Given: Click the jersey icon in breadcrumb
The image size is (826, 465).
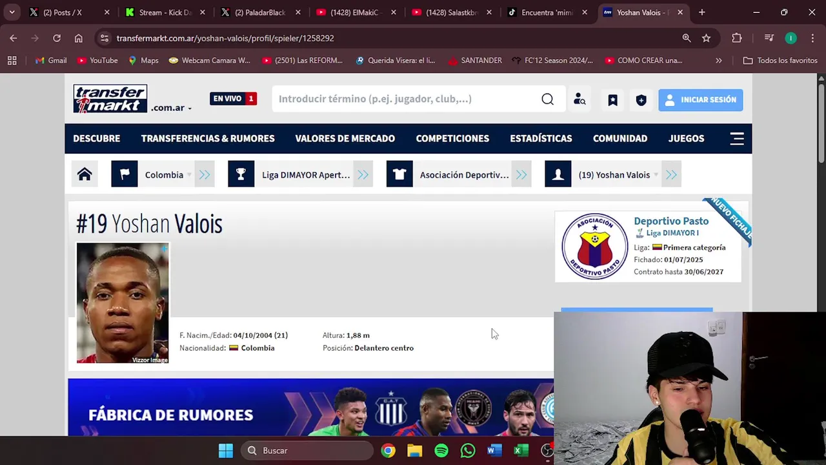Looking at the screenshot, I should [399, 174].
